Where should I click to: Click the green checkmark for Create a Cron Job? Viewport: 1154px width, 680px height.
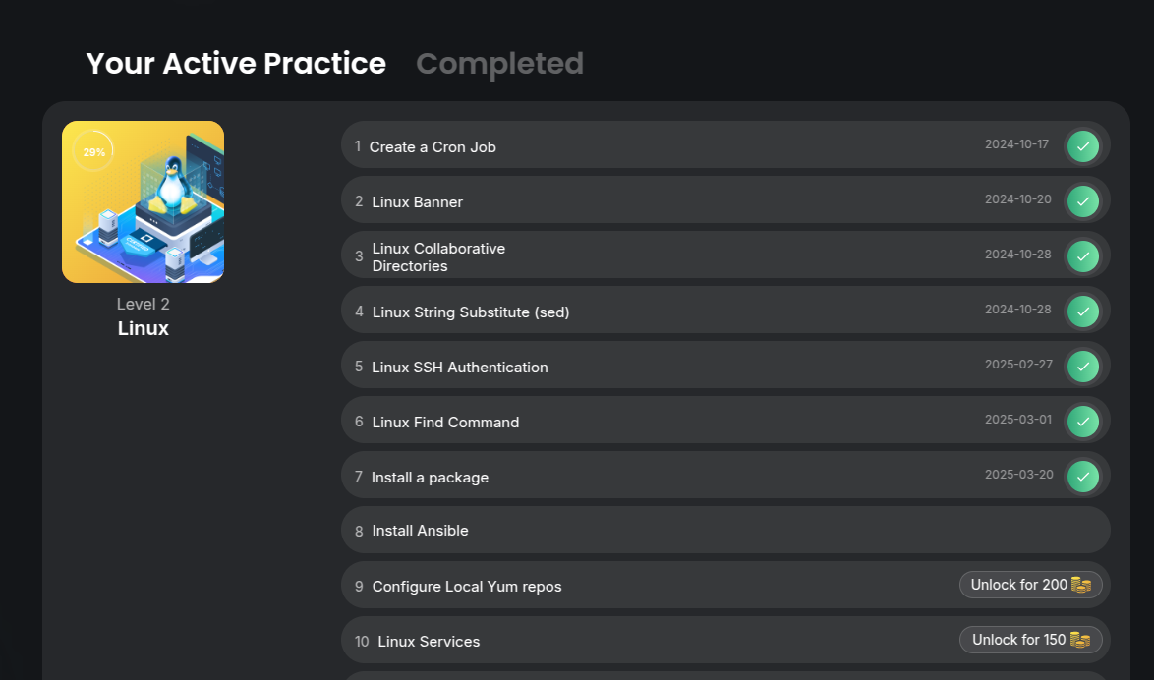pos(1082,146)
